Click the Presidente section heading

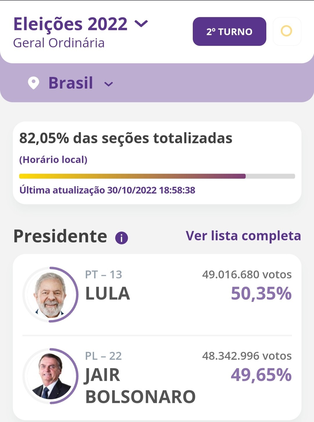pos(60,236)
